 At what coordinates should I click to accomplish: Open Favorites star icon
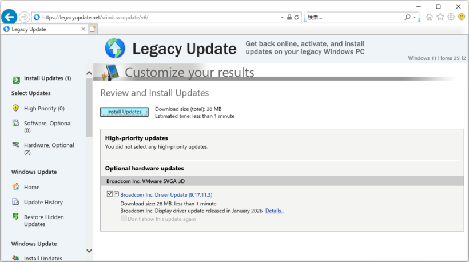click(440, 17)
